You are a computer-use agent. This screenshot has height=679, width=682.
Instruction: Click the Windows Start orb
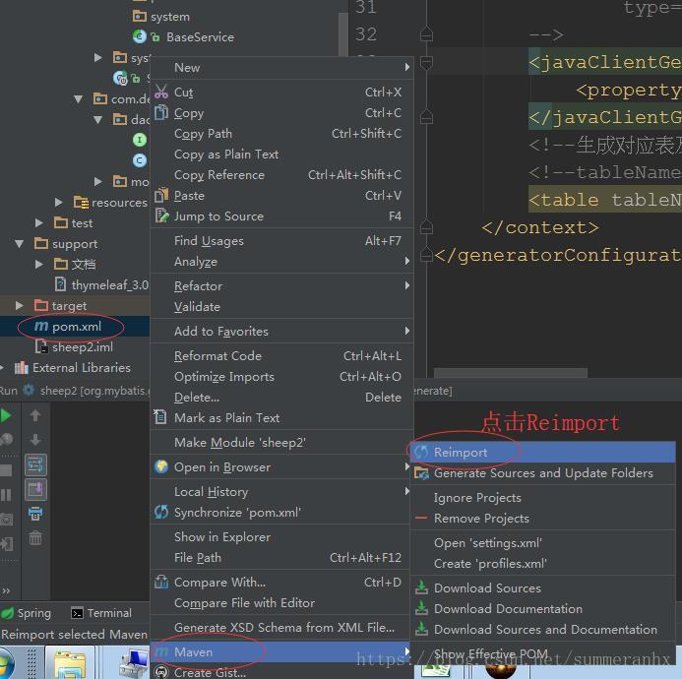point(7,664)
